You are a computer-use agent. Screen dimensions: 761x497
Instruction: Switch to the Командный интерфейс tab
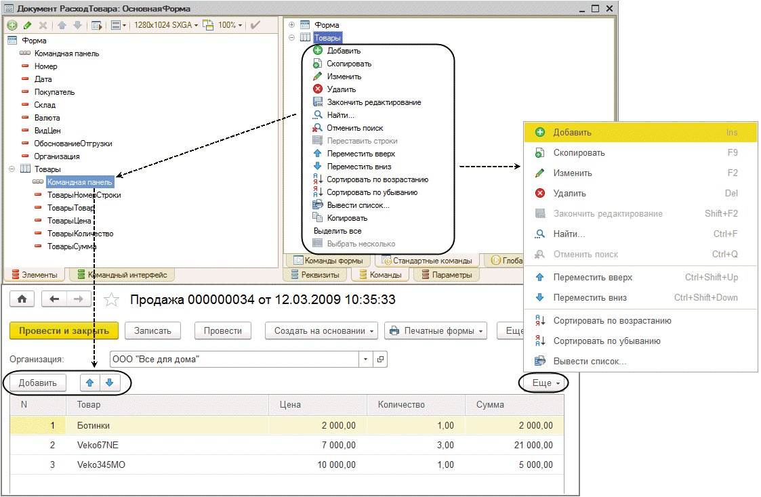pyautogui.click(x=122, y=275)
